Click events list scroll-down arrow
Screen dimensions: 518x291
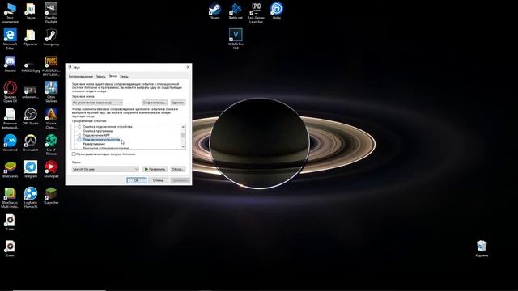[x=183, y=146]
